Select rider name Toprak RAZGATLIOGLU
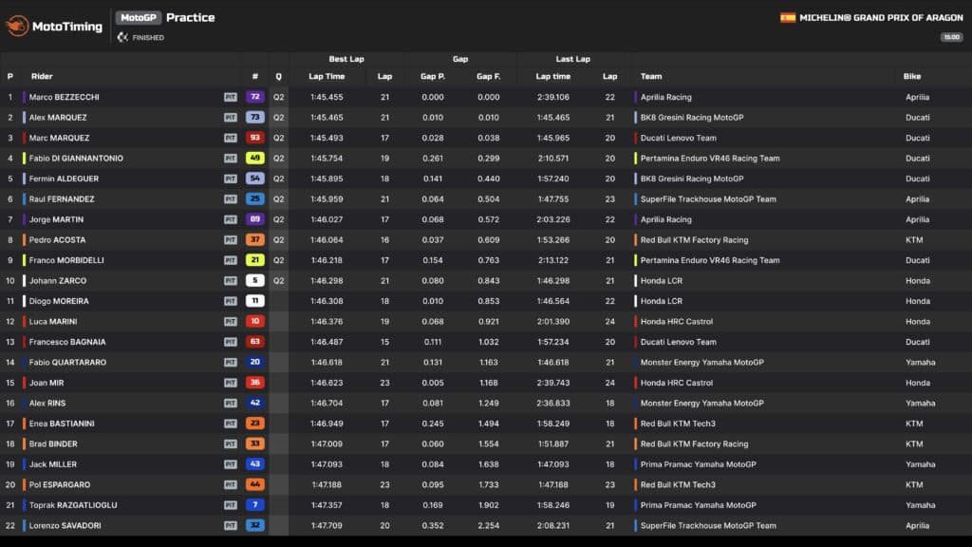 (x=73, y=505)
